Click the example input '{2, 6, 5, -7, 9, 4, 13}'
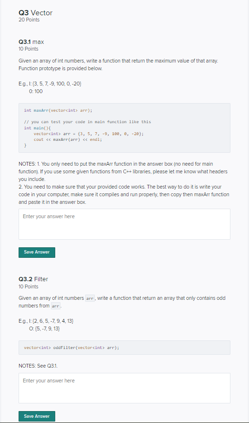This screenshot has width=249, height=423. tap(53, 321)
